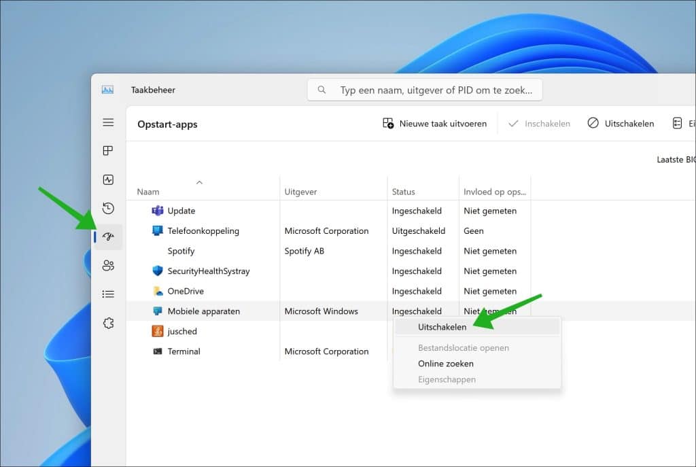Open the Users page icon
Image resolution: width=696 pixels, height=467 pixels.
(x=108, y=266)
